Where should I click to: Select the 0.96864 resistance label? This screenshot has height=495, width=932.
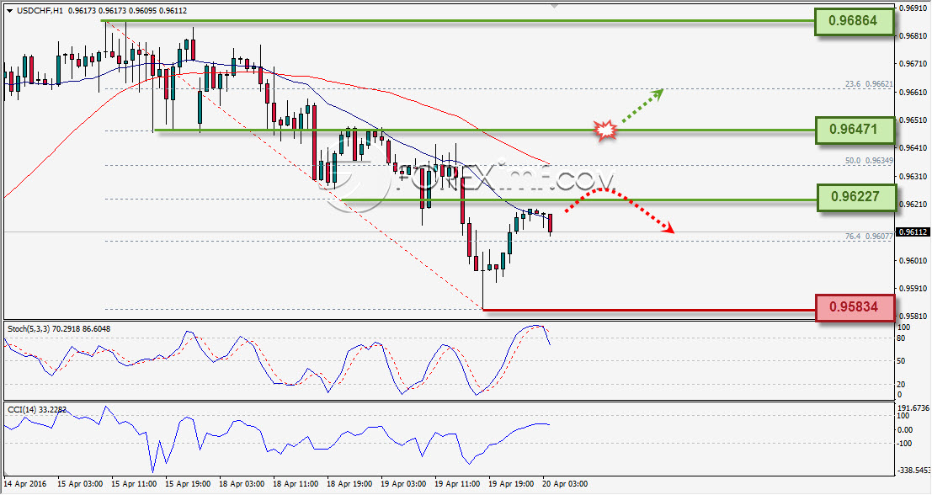pyautogui.click(x=854, y=21)
